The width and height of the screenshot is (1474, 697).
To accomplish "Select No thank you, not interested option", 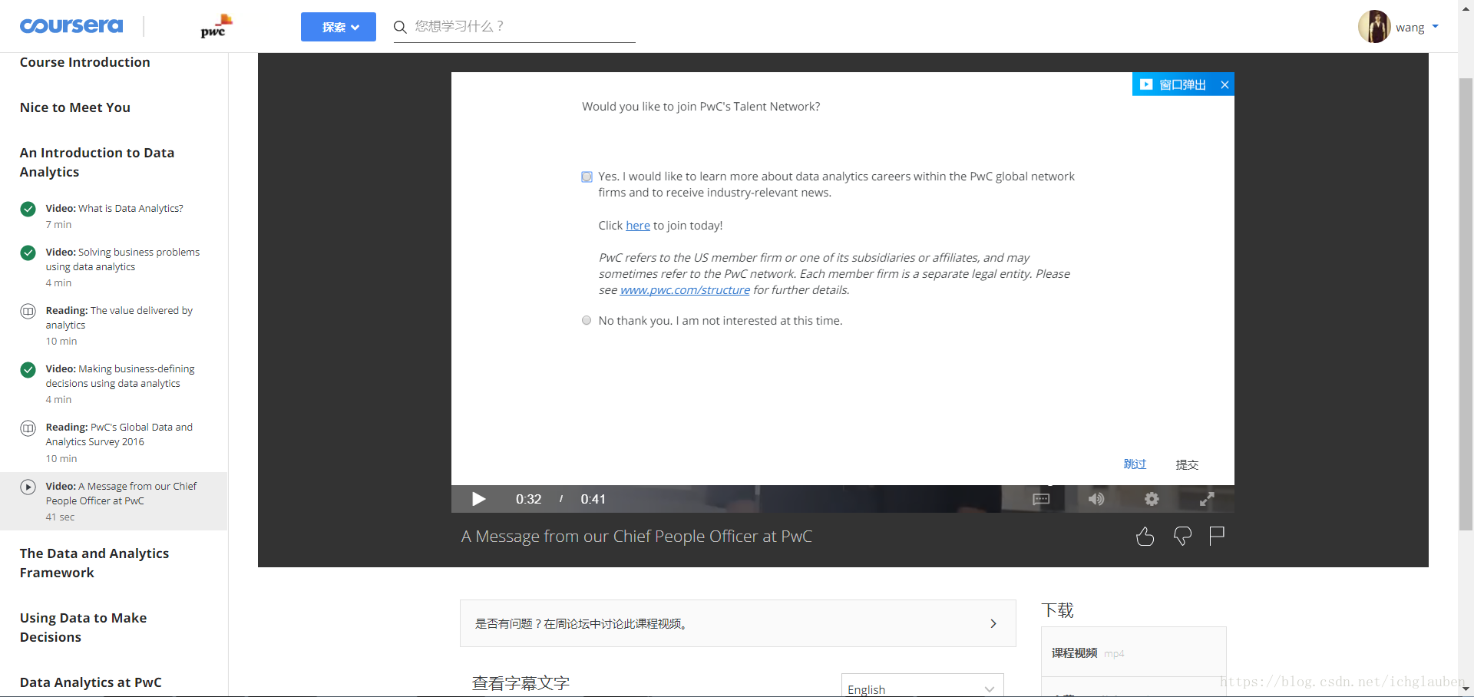I will point(587,320).
